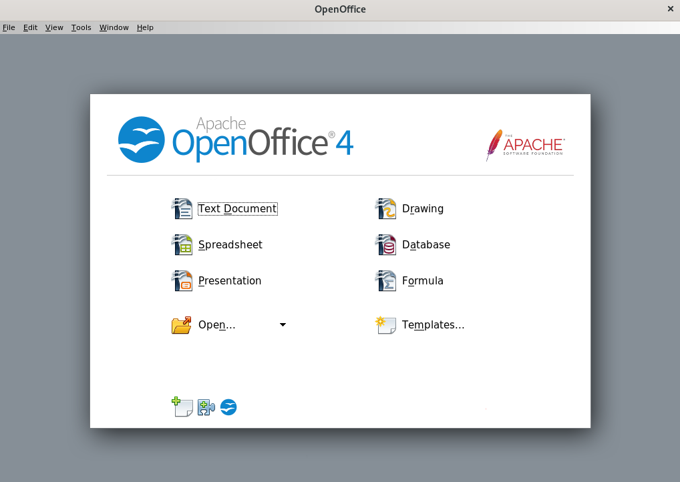The height and width of the screenshot is (482, 680).
Task: Open the File menu
Action: point(9,27)
